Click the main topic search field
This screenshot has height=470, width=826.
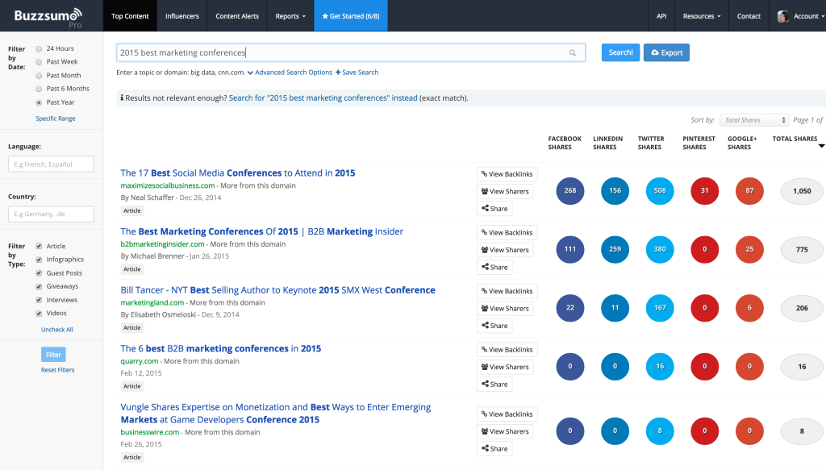click(x=351, y=52)
